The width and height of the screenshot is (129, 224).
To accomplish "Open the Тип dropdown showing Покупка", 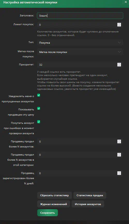I will click(80, 43).
